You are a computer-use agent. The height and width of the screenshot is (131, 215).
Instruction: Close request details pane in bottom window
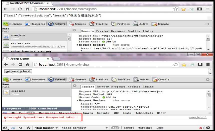tap(75, 86)
